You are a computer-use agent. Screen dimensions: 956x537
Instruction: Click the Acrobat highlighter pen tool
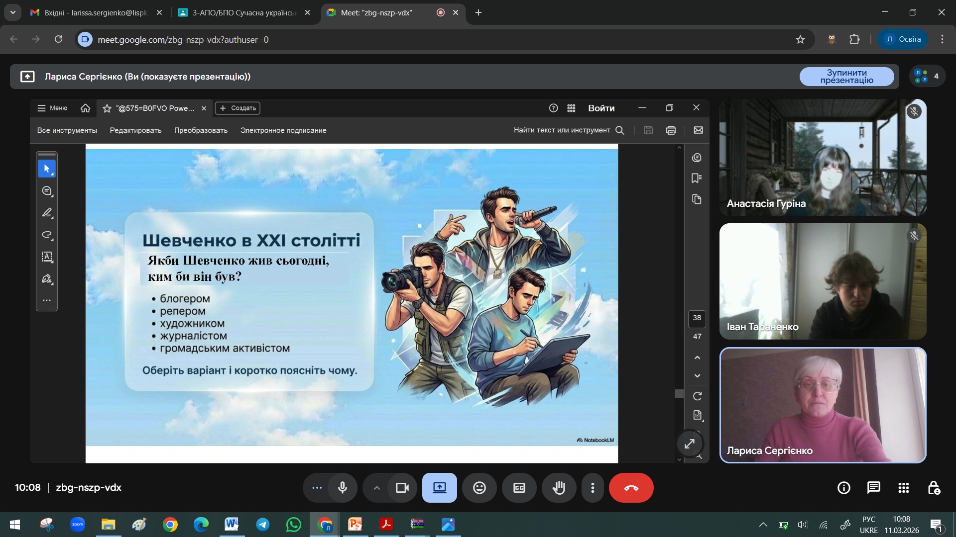(47, 213)
